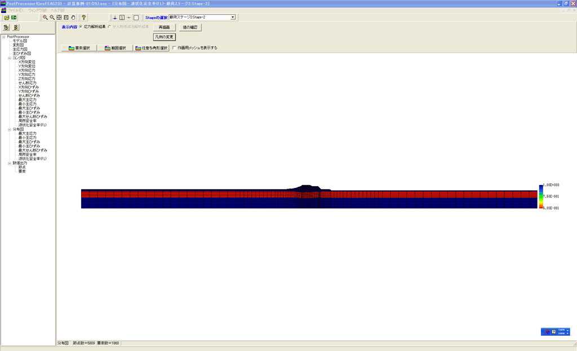Select 要素 under 数値出力
This screenshot has width=577, height=351.
click(22, 172)
